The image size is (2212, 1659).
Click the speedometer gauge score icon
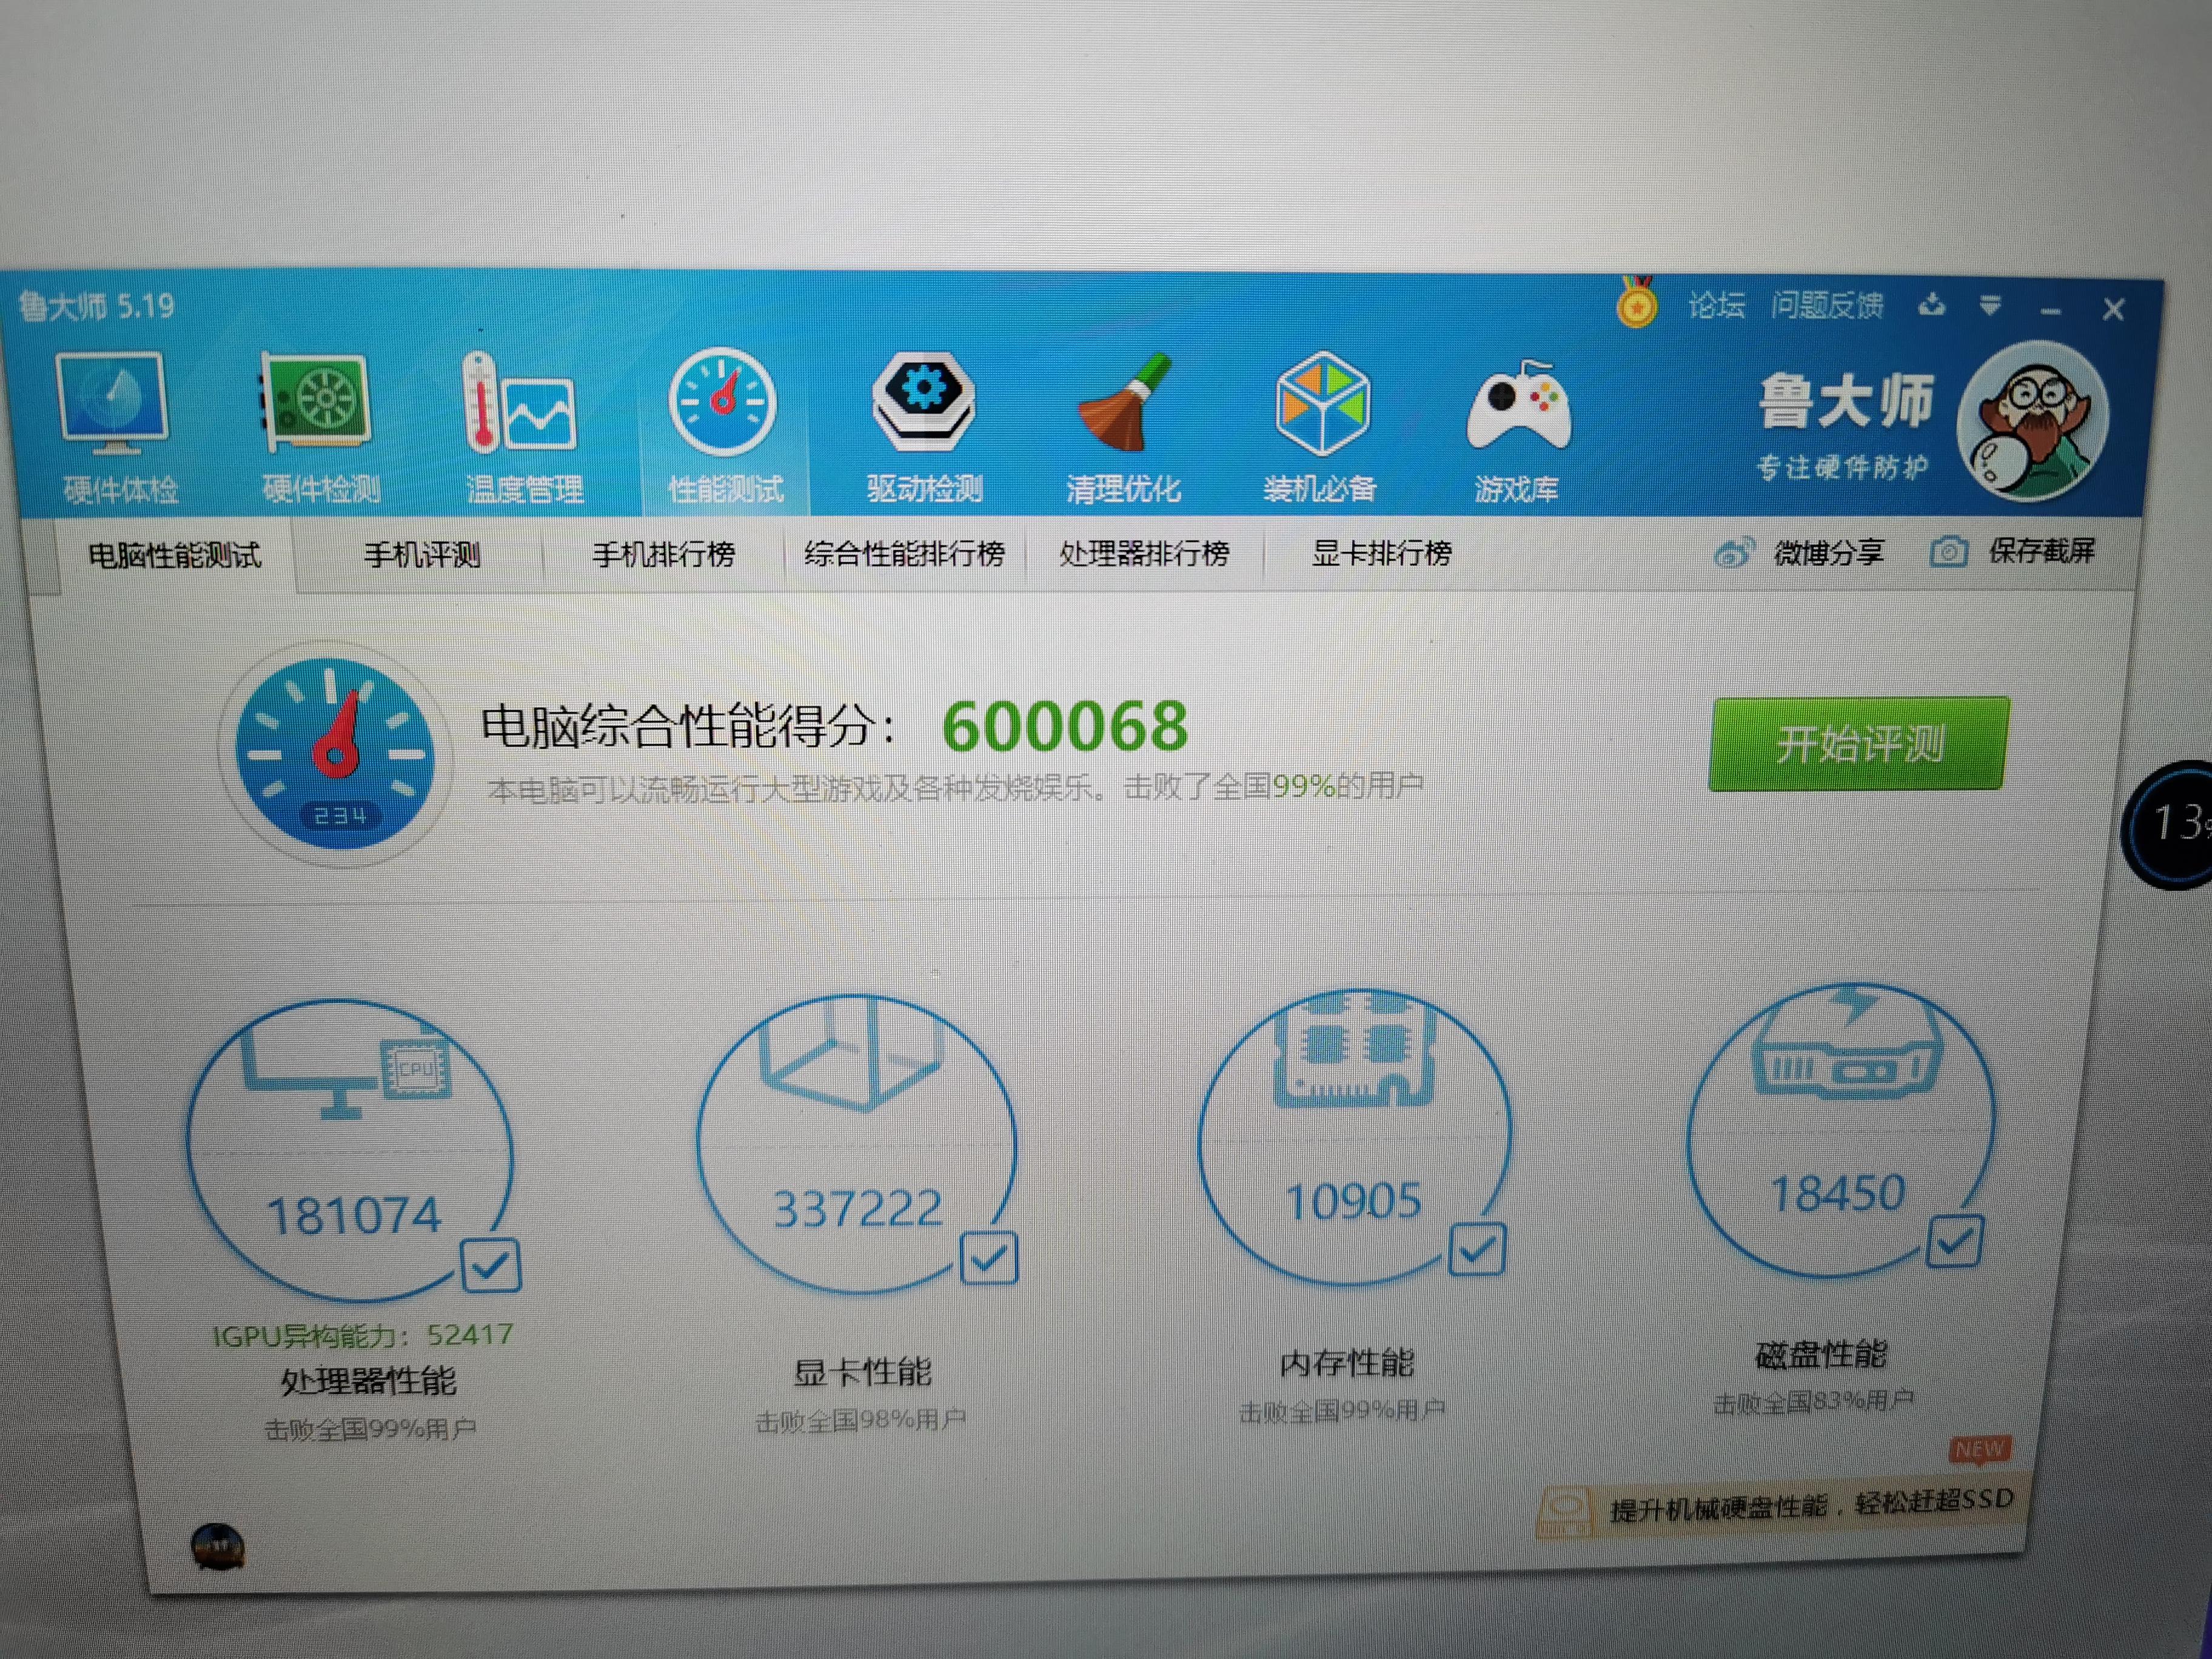click(x=336, y=754)
